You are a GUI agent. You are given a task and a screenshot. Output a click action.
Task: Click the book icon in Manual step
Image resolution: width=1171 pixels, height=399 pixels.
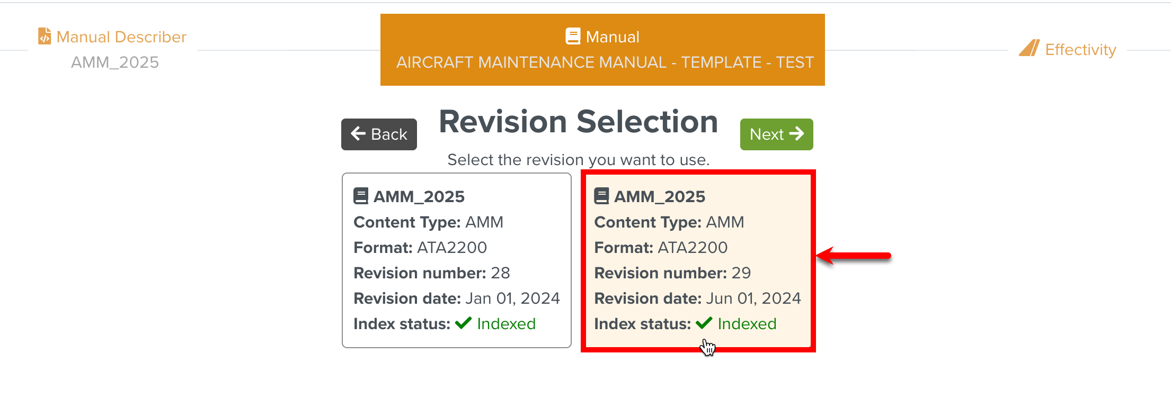pyautogui.click(x=573, y=36)
